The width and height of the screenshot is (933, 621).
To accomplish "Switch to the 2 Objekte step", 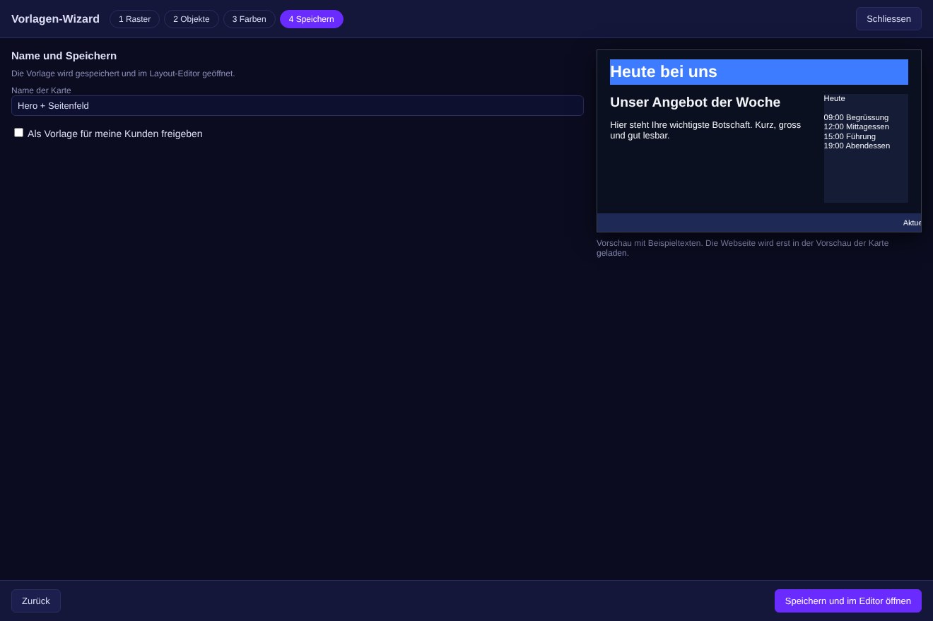I will pos(192,19).
